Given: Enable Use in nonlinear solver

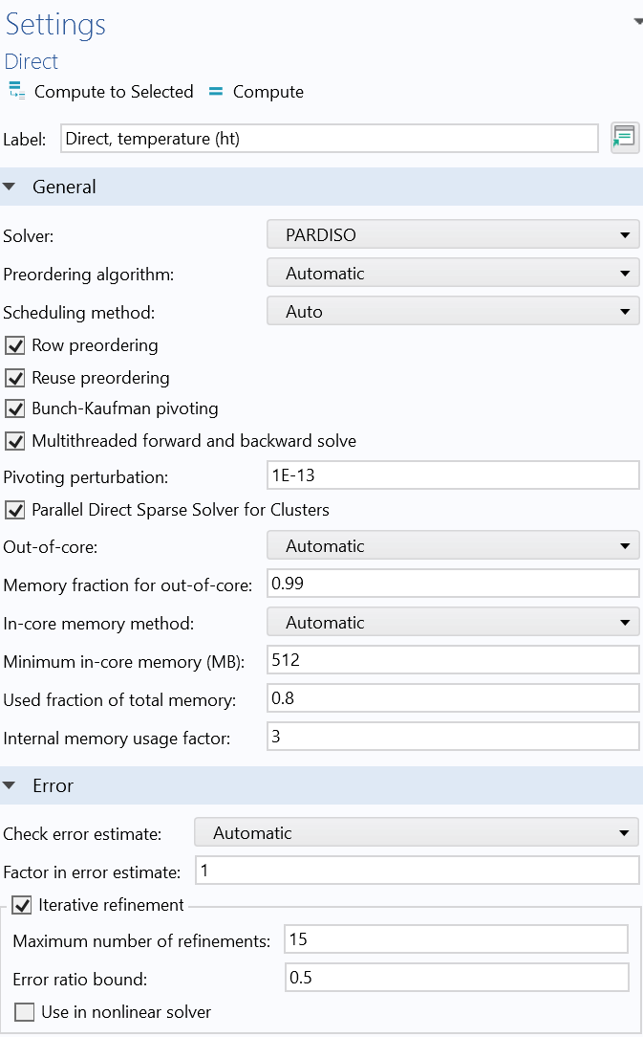Looking at the screenshot, I should click(25, 1012).
